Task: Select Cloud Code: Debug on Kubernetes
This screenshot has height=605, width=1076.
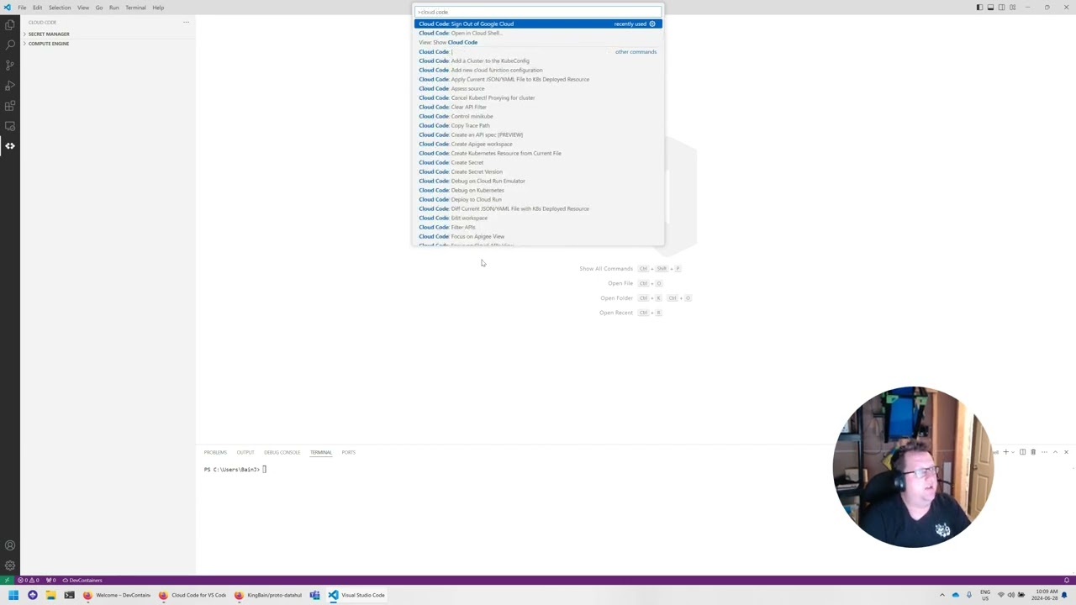Action: 538,190
